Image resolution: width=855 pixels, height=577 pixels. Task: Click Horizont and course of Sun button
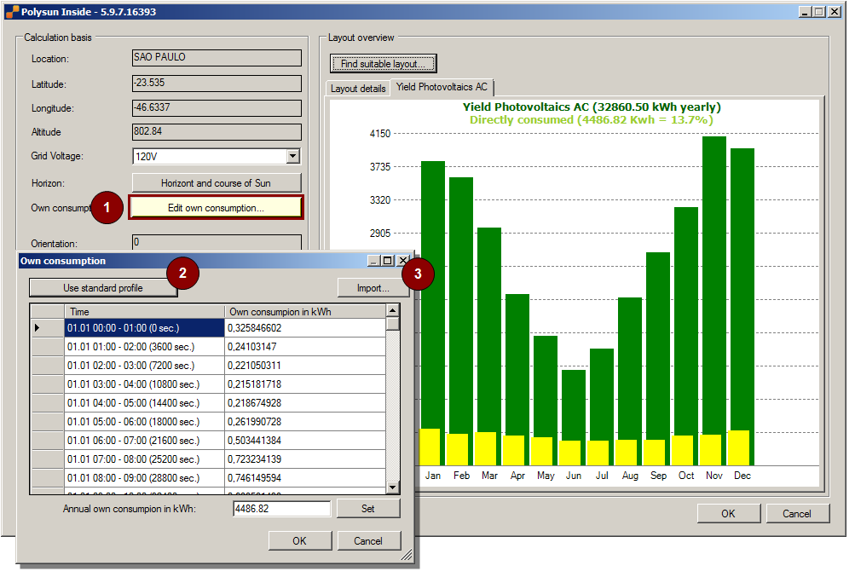click(217, 183)
